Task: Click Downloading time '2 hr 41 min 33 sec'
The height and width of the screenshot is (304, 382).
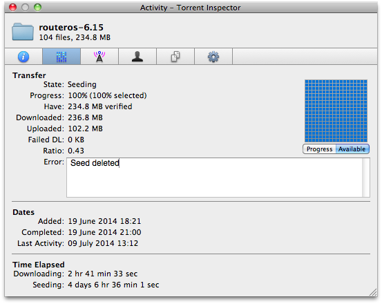Action: coord(102,274)
